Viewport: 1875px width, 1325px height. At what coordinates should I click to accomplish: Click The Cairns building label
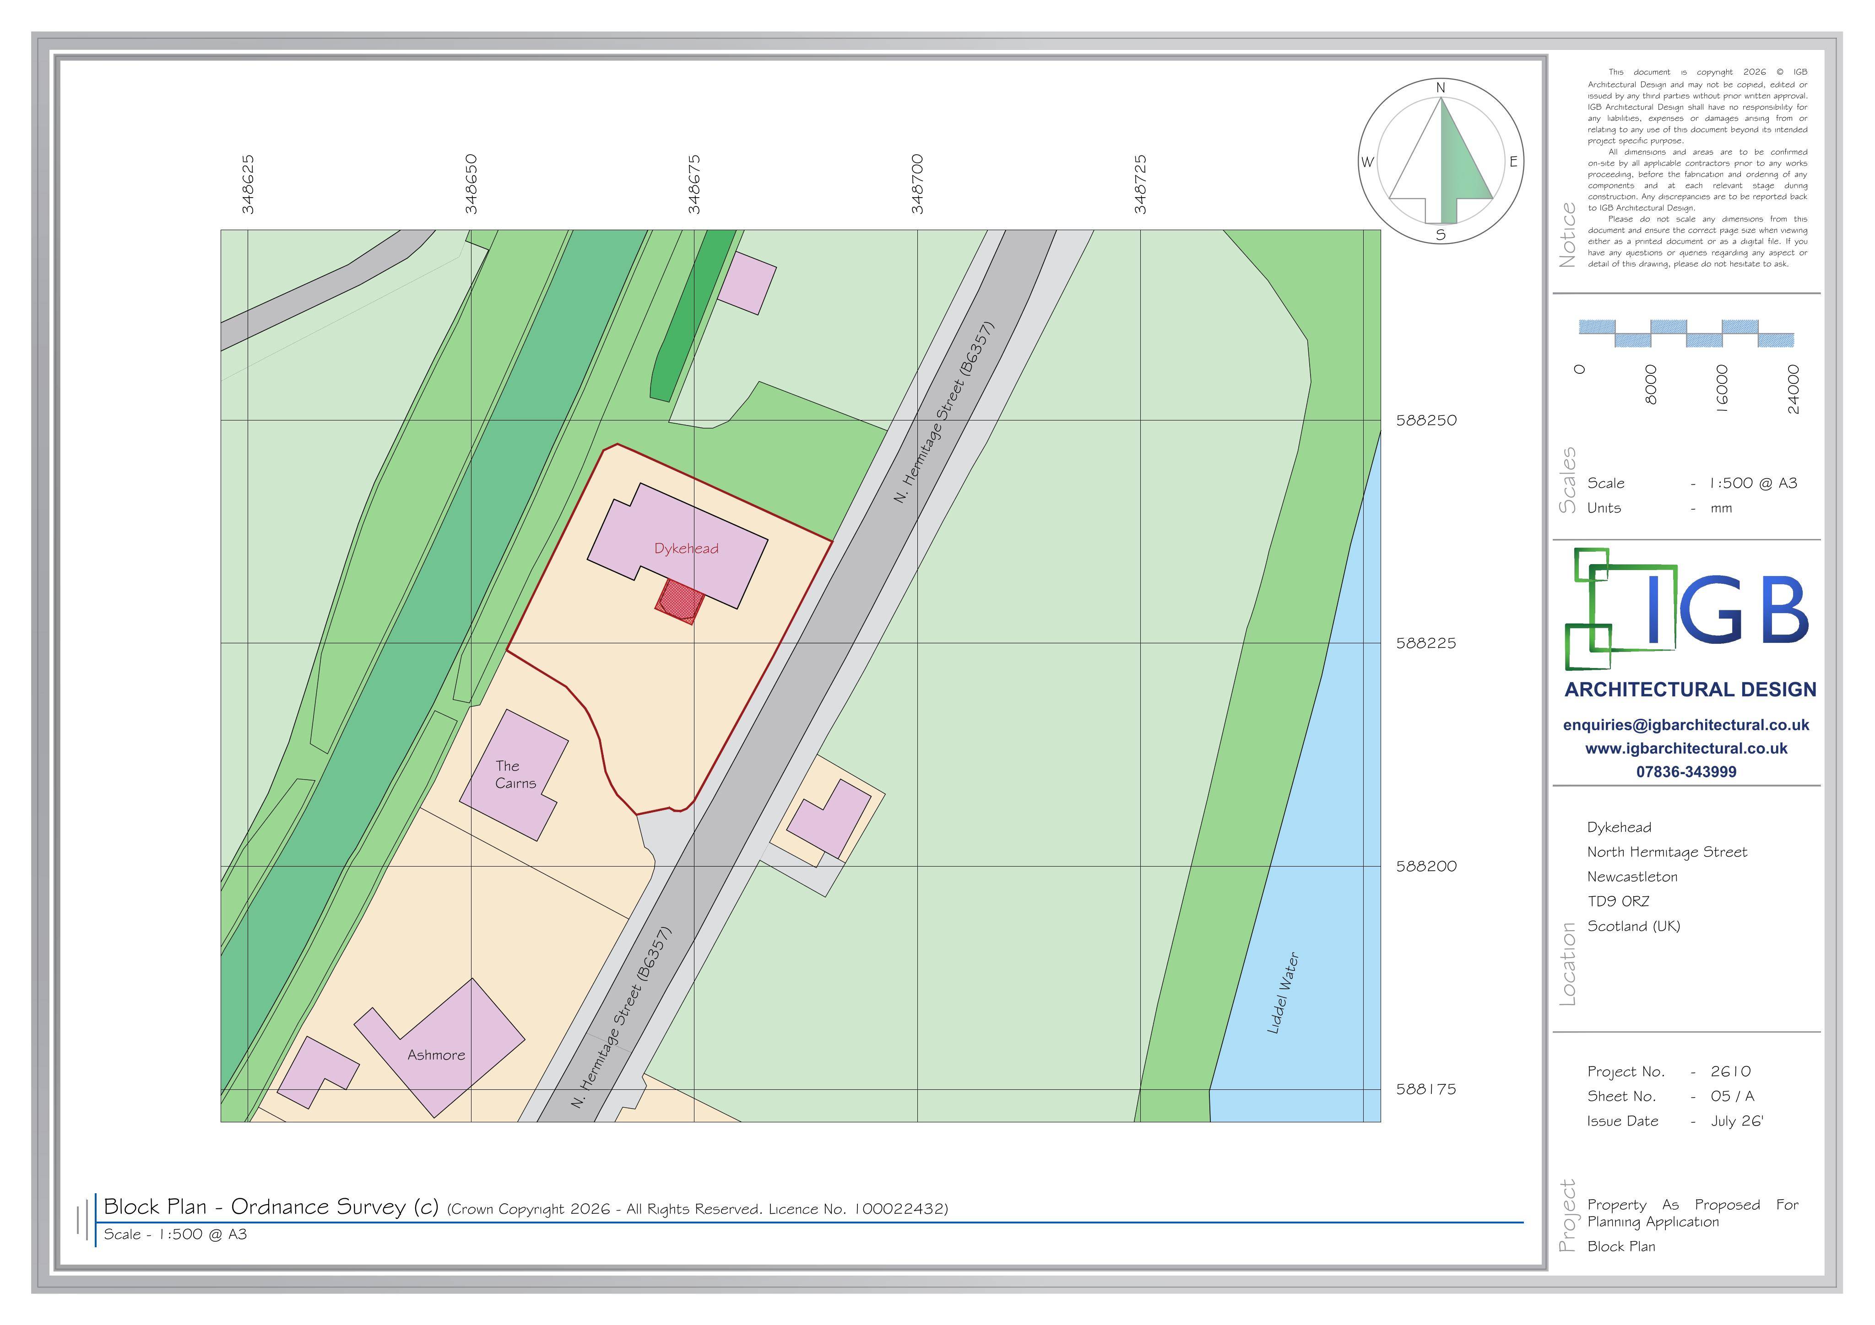pyautogui.click(x=515, y=775)
